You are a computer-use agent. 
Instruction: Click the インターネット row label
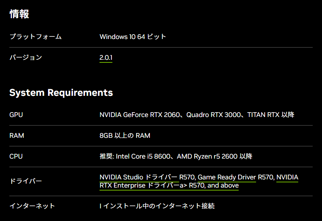32,206
